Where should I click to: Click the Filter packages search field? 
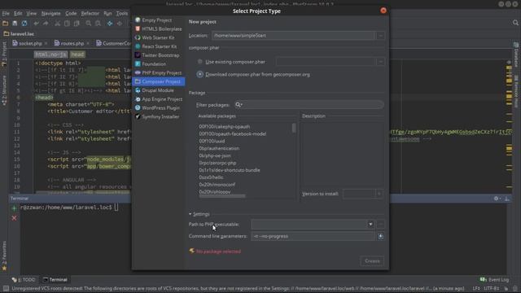(309, 105)
